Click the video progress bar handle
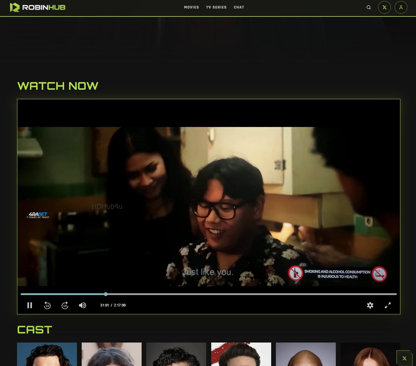This screenshot has height=366, width=416. pyautogui.click(x=106, y=294)
